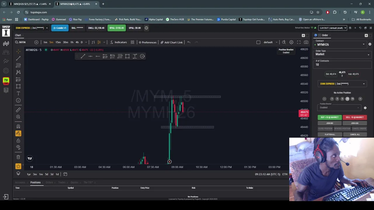Toggle the favorites star toolbar

tap(18, 166)
